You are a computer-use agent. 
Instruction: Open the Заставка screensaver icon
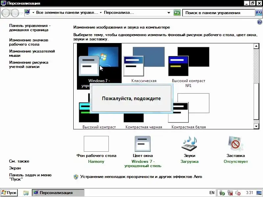236,144
